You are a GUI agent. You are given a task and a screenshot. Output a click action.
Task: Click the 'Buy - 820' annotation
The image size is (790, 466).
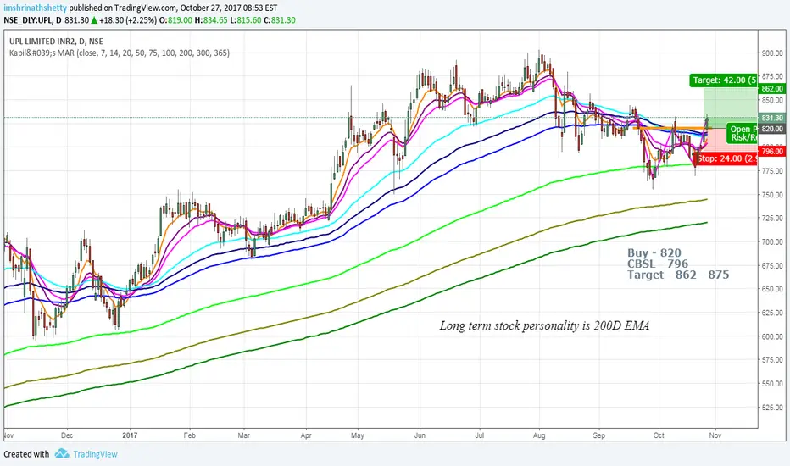pyautogui.click(x=654, y=252)
